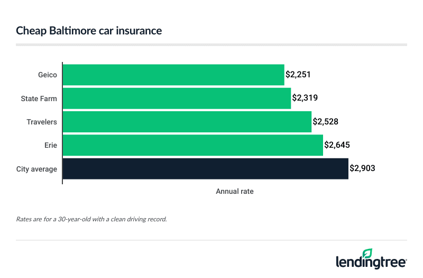Click the $2,251 value label
Viewport: 423px width, 278px height.
click(299, 75)
